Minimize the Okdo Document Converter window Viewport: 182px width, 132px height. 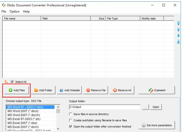[152, 5]
